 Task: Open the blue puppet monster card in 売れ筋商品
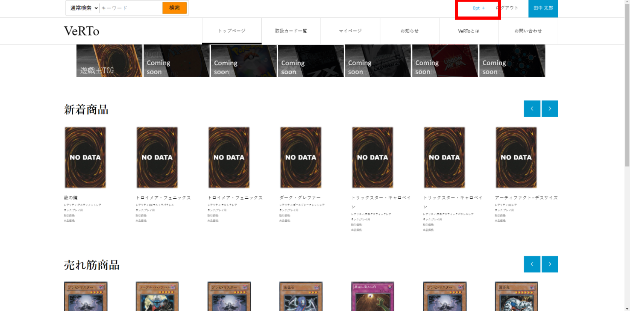coord(301,296)
